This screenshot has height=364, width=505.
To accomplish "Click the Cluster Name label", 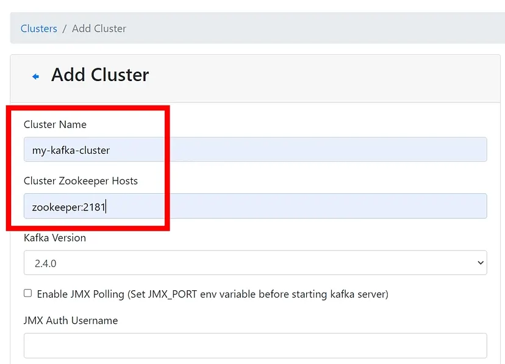I will [x=55, y=124].
